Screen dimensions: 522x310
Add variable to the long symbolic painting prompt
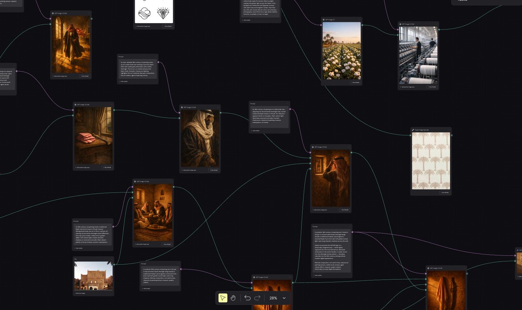pyautogui.click(x=318, y=275)
